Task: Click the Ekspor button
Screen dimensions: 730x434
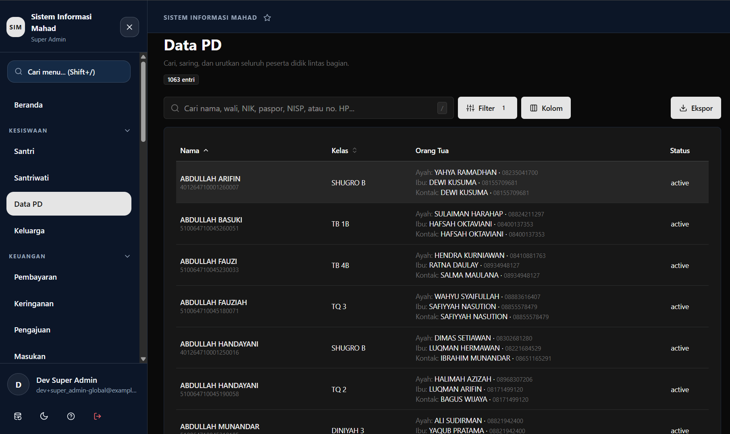Action: [696, 108]
